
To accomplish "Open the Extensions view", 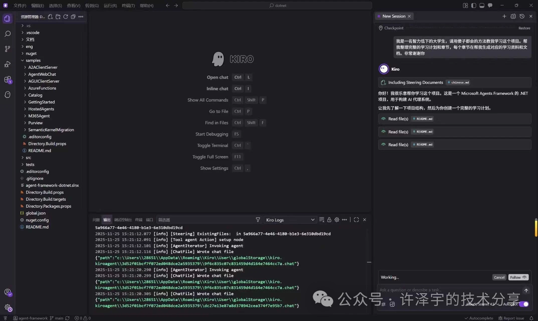I will point(8,79).
